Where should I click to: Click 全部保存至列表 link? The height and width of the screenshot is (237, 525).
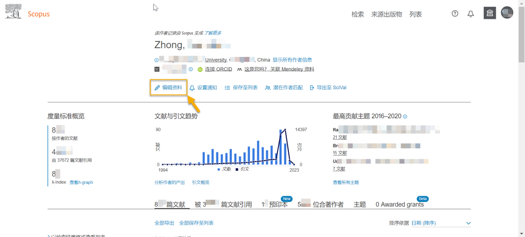[x=196, y=223]
